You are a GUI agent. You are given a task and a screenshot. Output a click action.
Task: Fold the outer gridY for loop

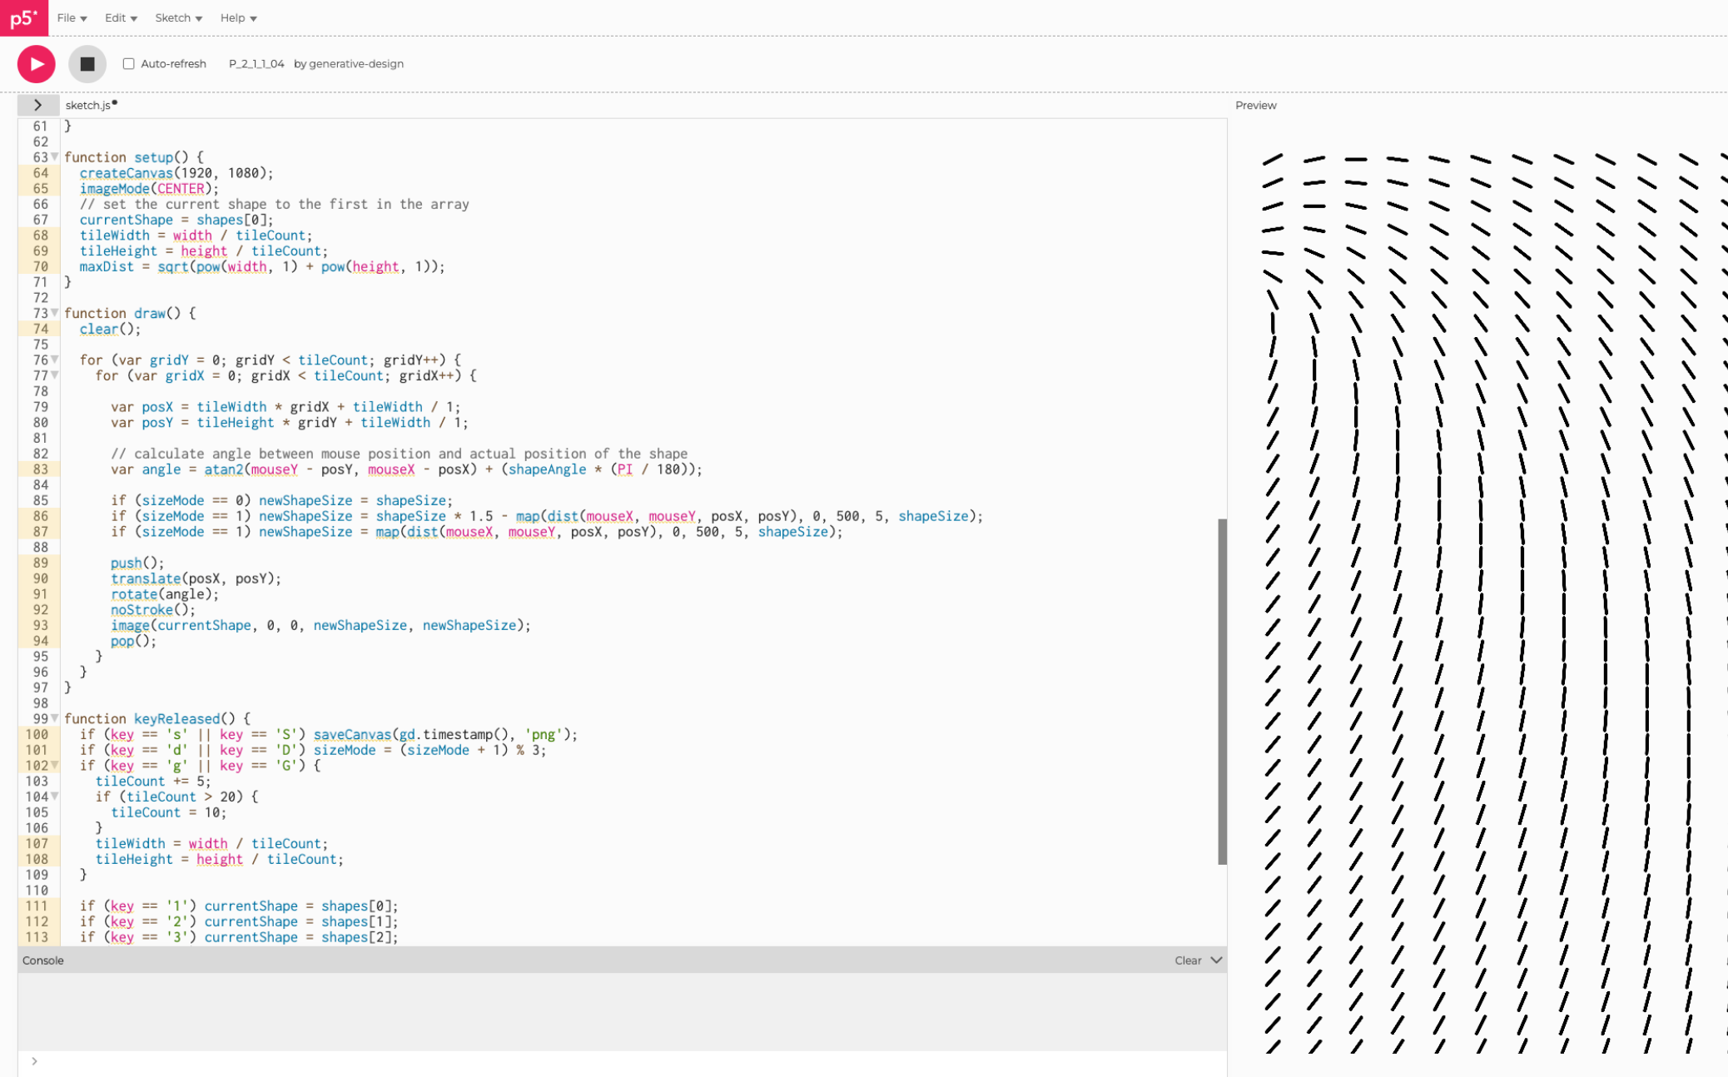tap(55, 360)
